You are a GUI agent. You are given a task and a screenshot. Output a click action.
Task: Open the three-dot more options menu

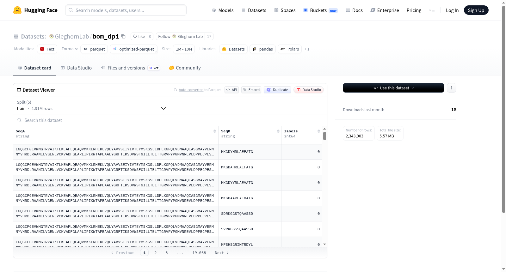pos(452,88)
